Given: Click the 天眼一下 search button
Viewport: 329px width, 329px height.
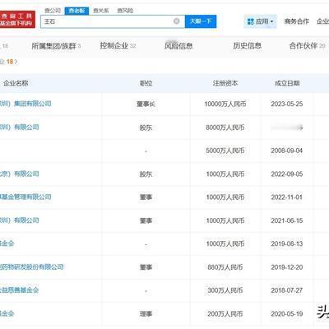Looking at the screenshot, I should (201, 21).
